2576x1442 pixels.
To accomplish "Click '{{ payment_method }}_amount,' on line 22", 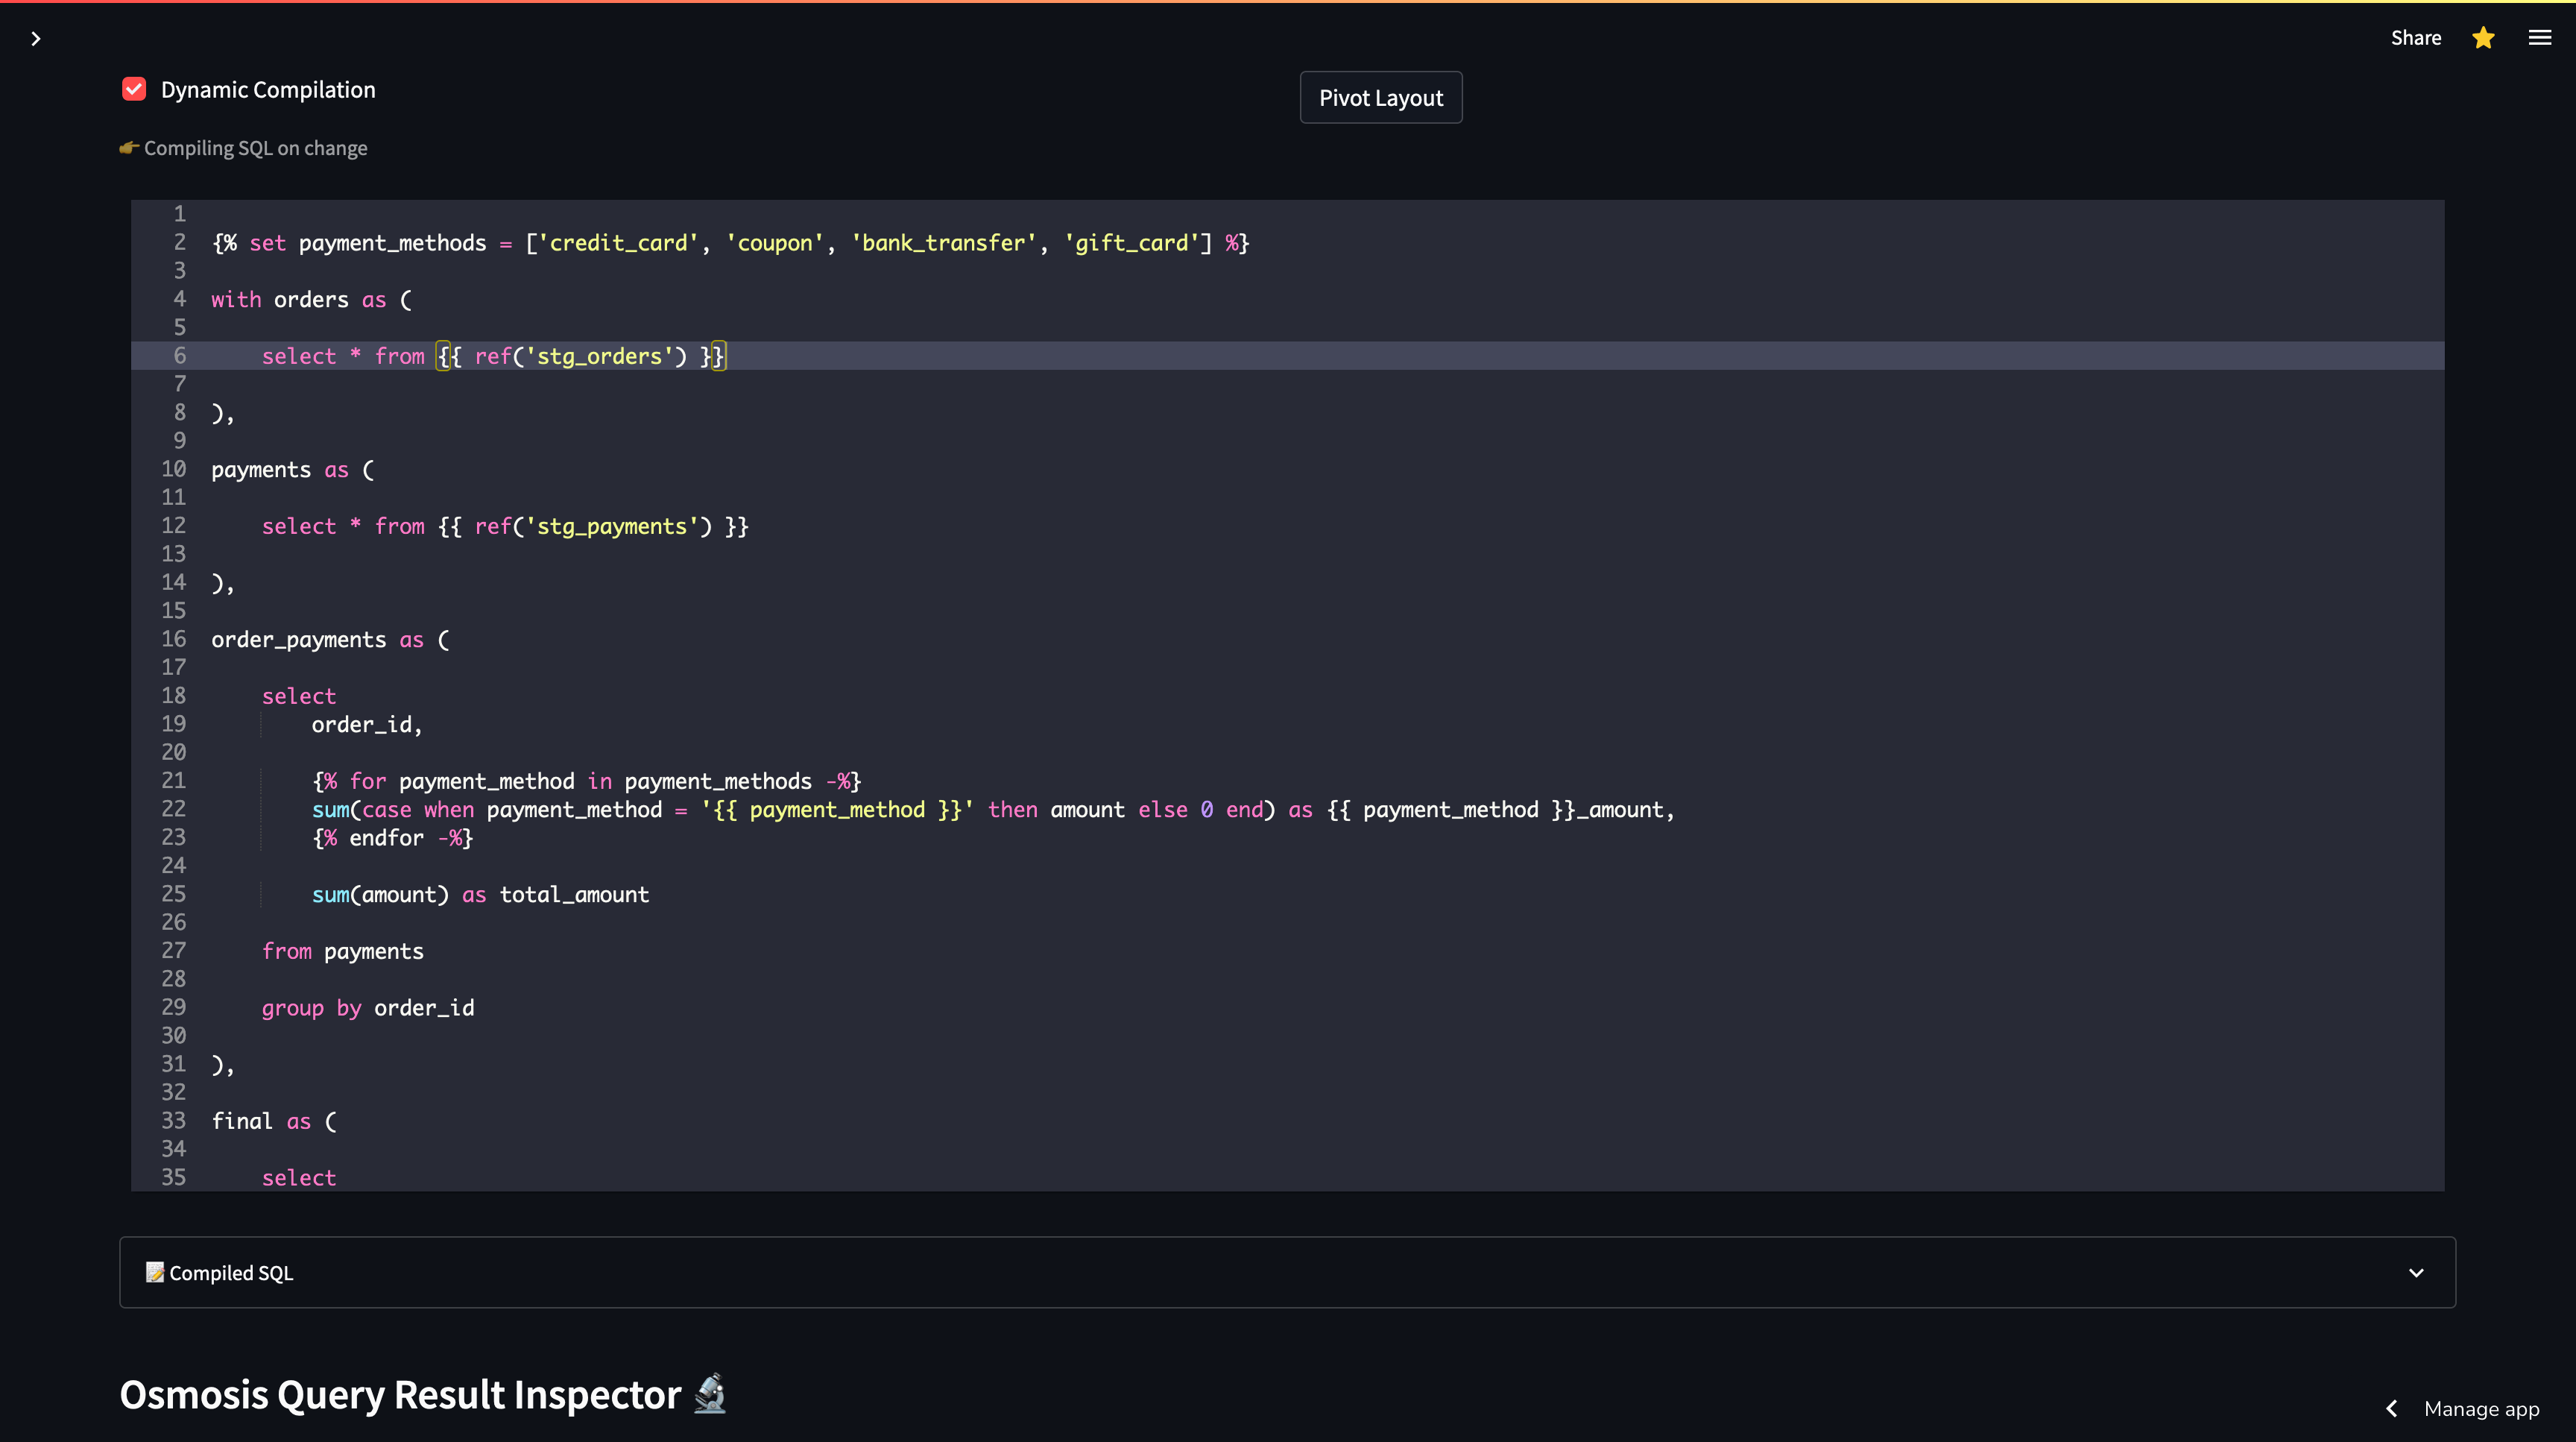I will point(1500,810).
